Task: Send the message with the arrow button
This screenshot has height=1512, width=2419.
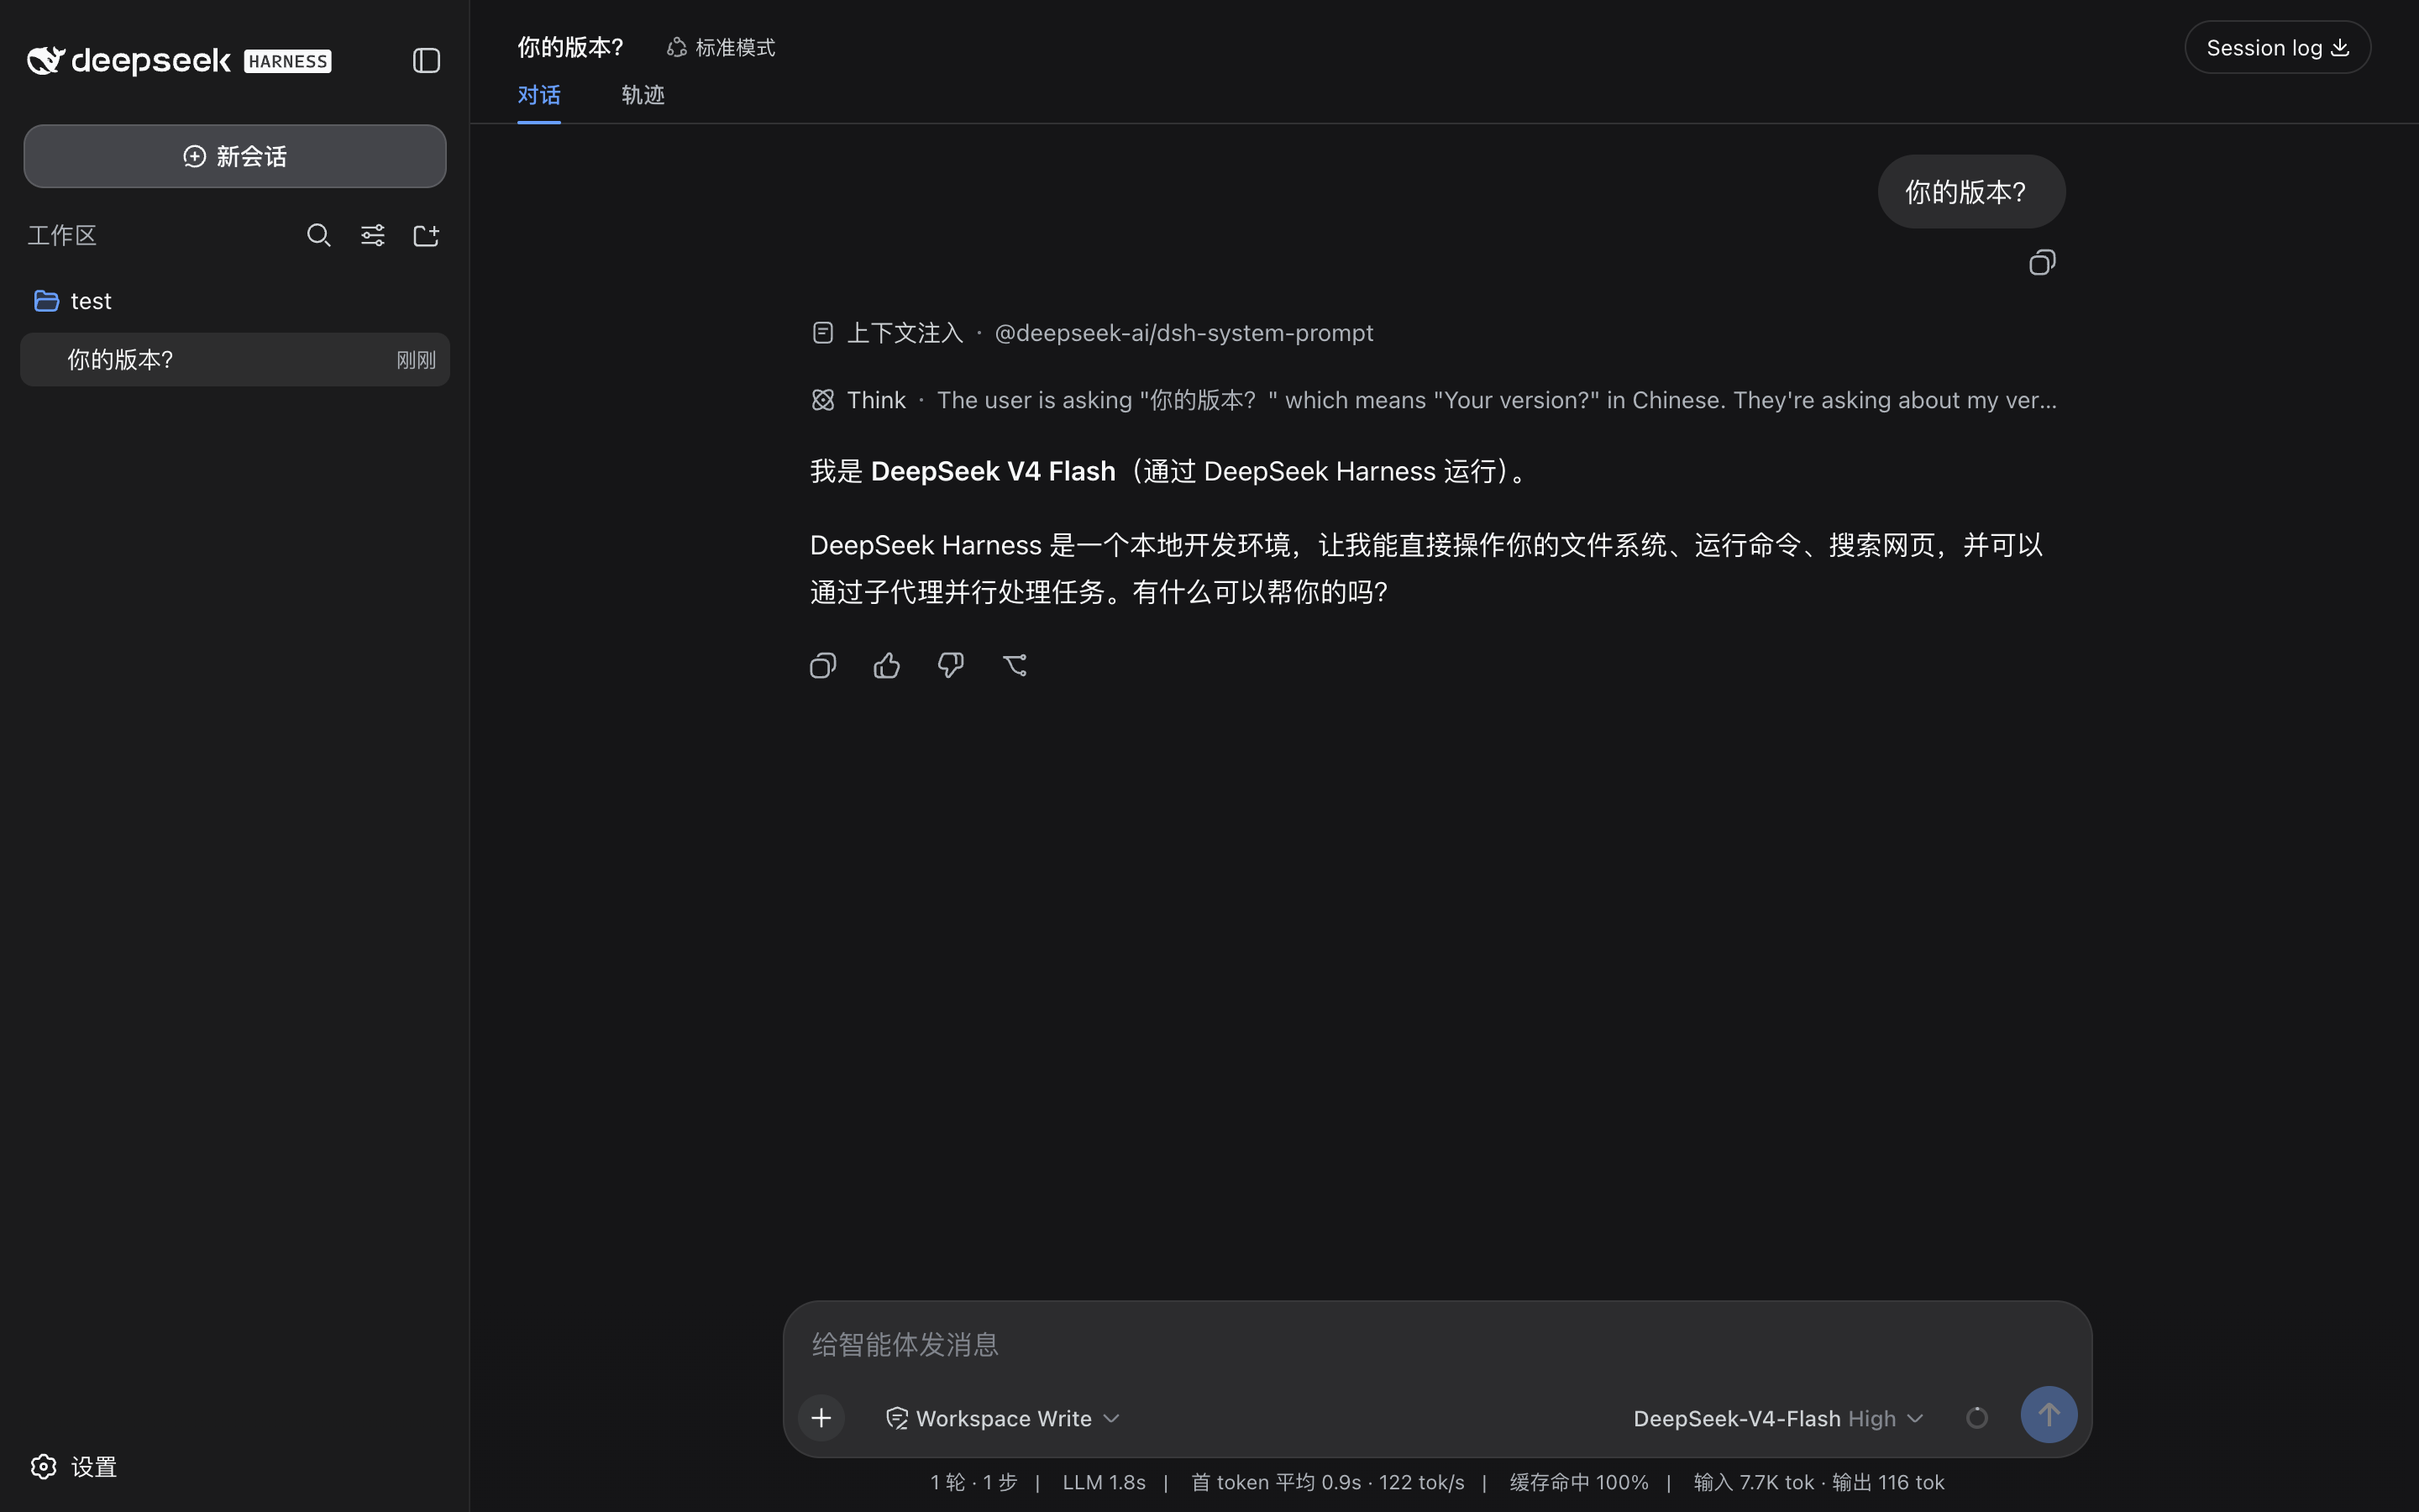Action: pos(2048,1414)
